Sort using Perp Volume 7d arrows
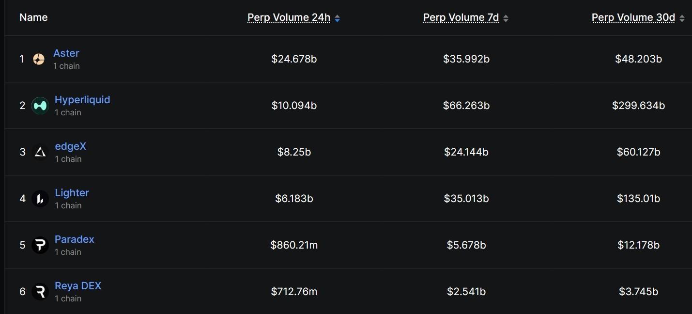This screenshot has height=314, width=692. click(x=506, y=18)
